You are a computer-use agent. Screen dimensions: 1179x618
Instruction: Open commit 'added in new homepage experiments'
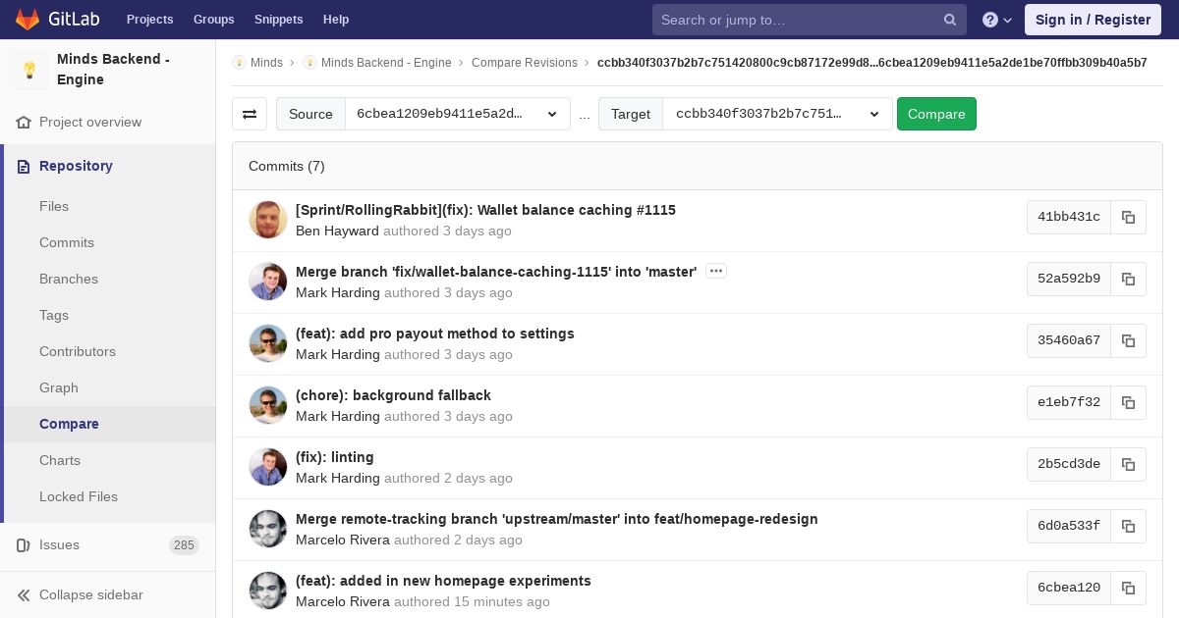443,581
